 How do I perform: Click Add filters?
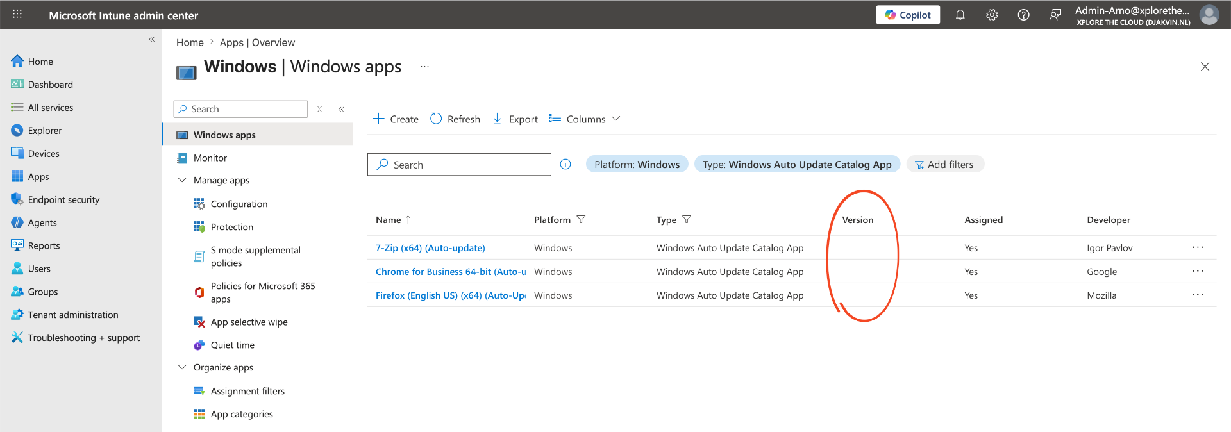(944, 165)
